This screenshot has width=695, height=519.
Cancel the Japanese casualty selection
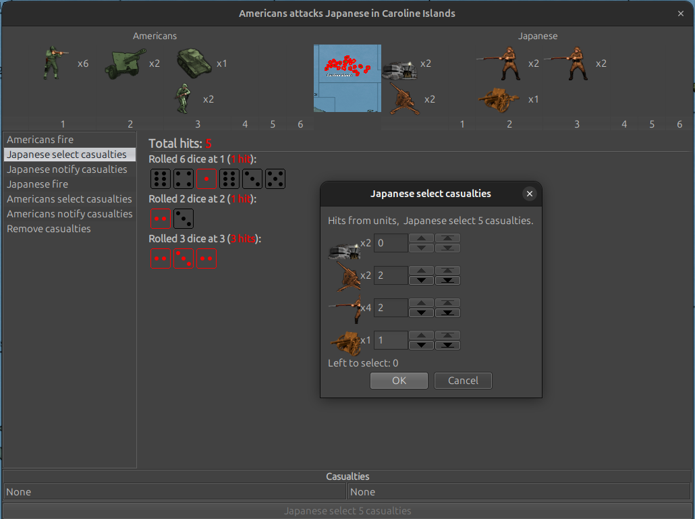pos(463,380)
